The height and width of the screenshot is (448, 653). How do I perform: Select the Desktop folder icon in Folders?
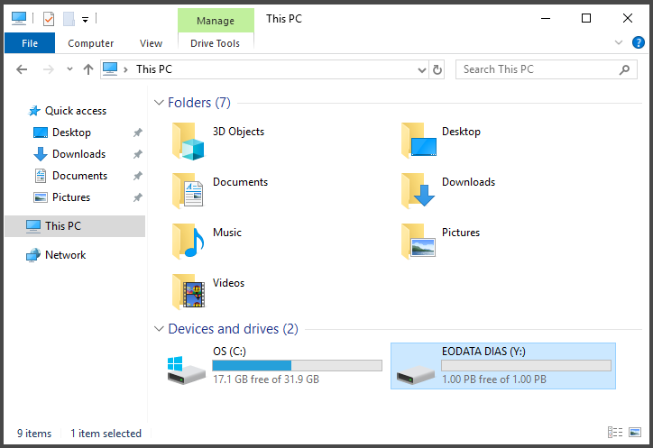(x=419, y=141)
